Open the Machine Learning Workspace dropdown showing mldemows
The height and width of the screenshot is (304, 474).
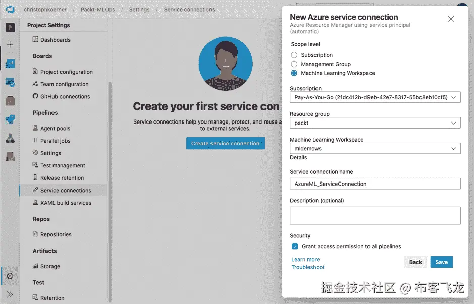click(x=375, y=148)
